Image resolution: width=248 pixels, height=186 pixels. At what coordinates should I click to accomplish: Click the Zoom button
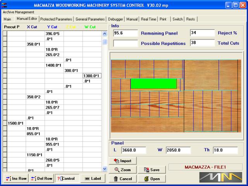pos(123,170)
